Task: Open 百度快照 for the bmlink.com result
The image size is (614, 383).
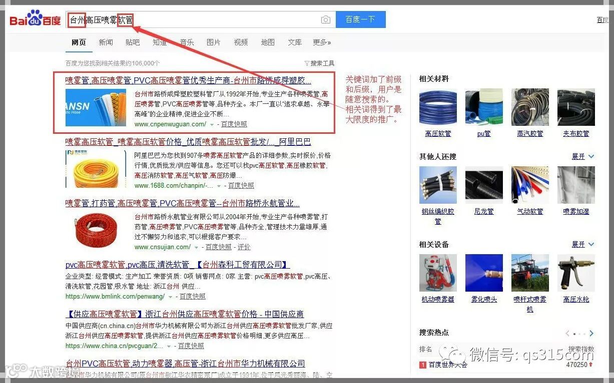Action: [193, 297]
